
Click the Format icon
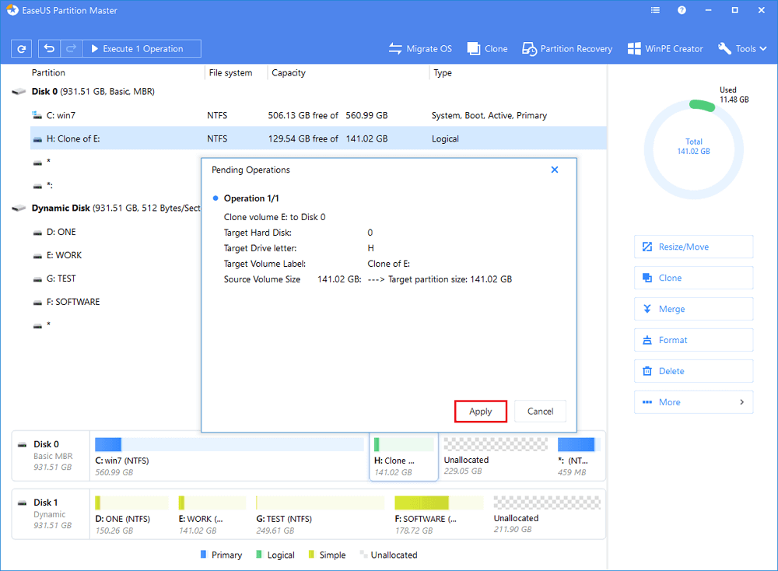coord(647,340)
